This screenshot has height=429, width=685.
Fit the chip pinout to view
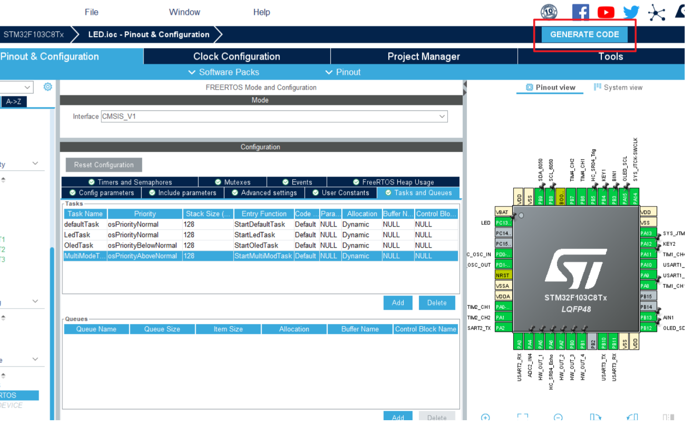point(523,417)
